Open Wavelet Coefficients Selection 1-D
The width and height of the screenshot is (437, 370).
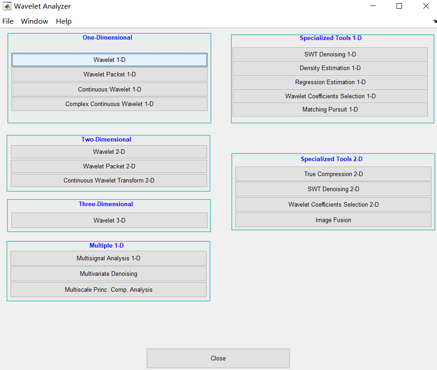(330, 96)
